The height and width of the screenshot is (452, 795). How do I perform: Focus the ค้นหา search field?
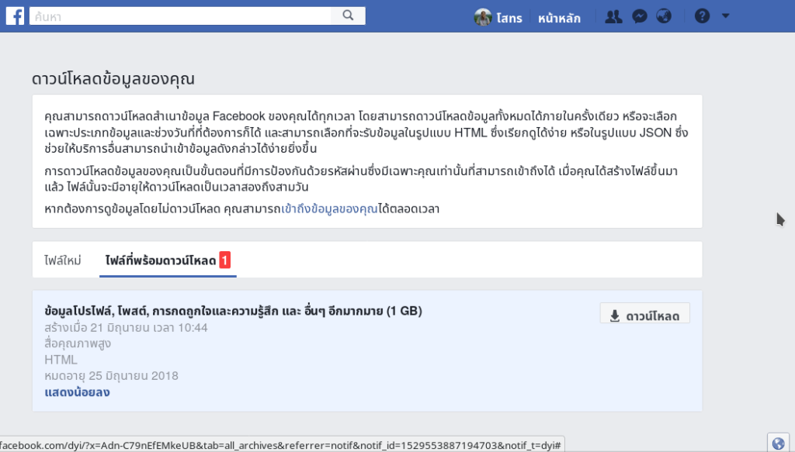coord(180,16)
